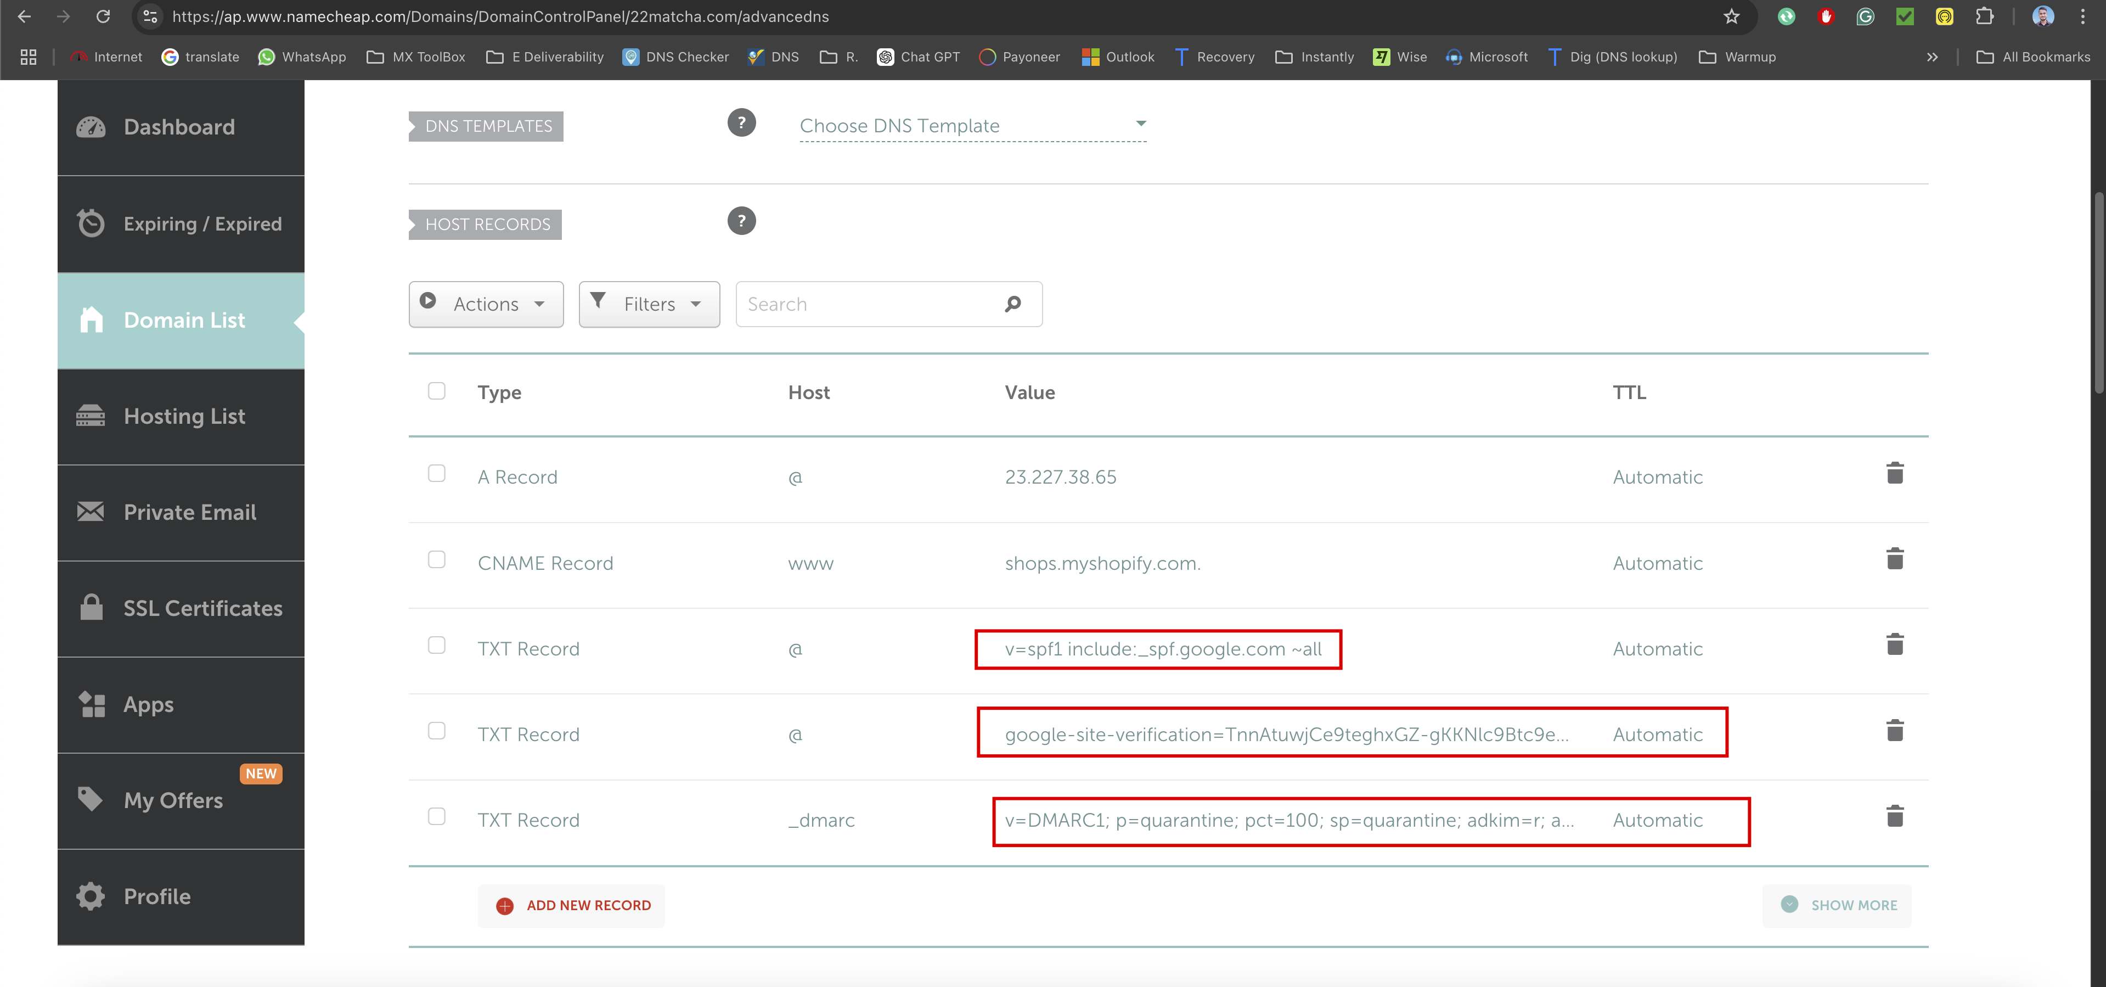Delete the CNAME Record using its trash icon
This screenshot has height=987, width=2106.
1894,559
